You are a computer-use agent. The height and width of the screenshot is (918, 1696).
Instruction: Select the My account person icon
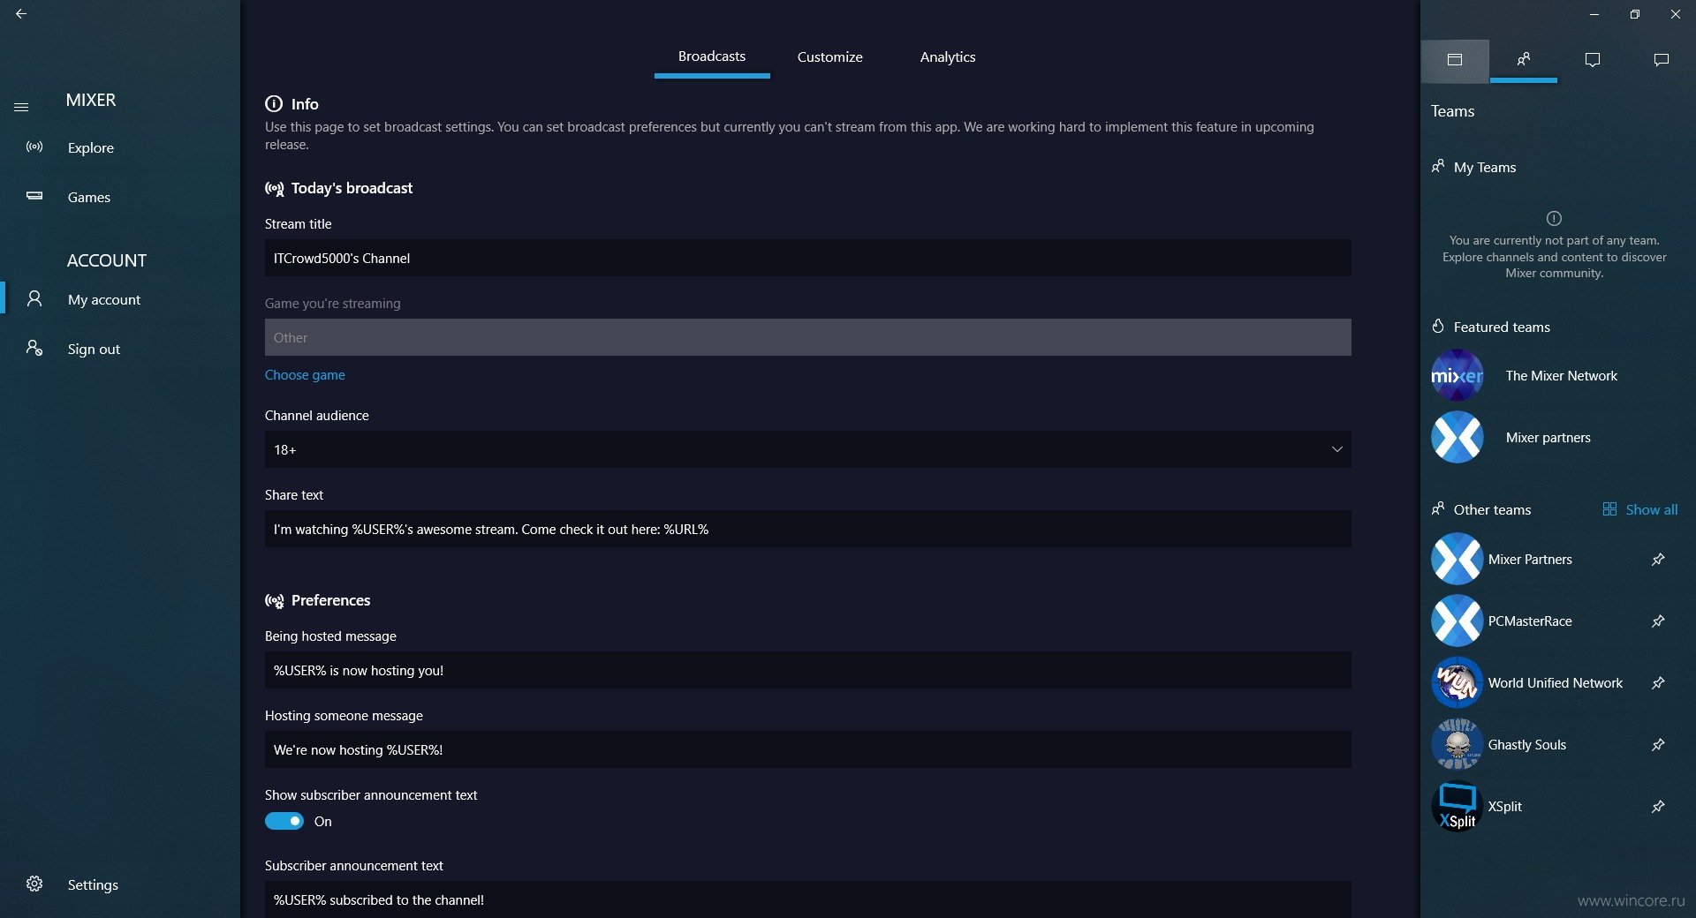(34, 298)
